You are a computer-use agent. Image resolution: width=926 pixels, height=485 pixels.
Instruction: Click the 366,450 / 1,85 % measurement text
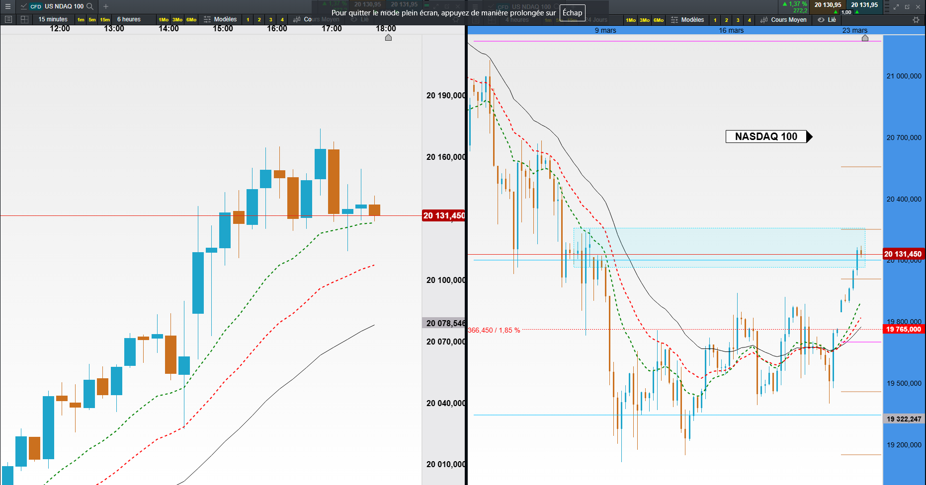tap(494, 330)
